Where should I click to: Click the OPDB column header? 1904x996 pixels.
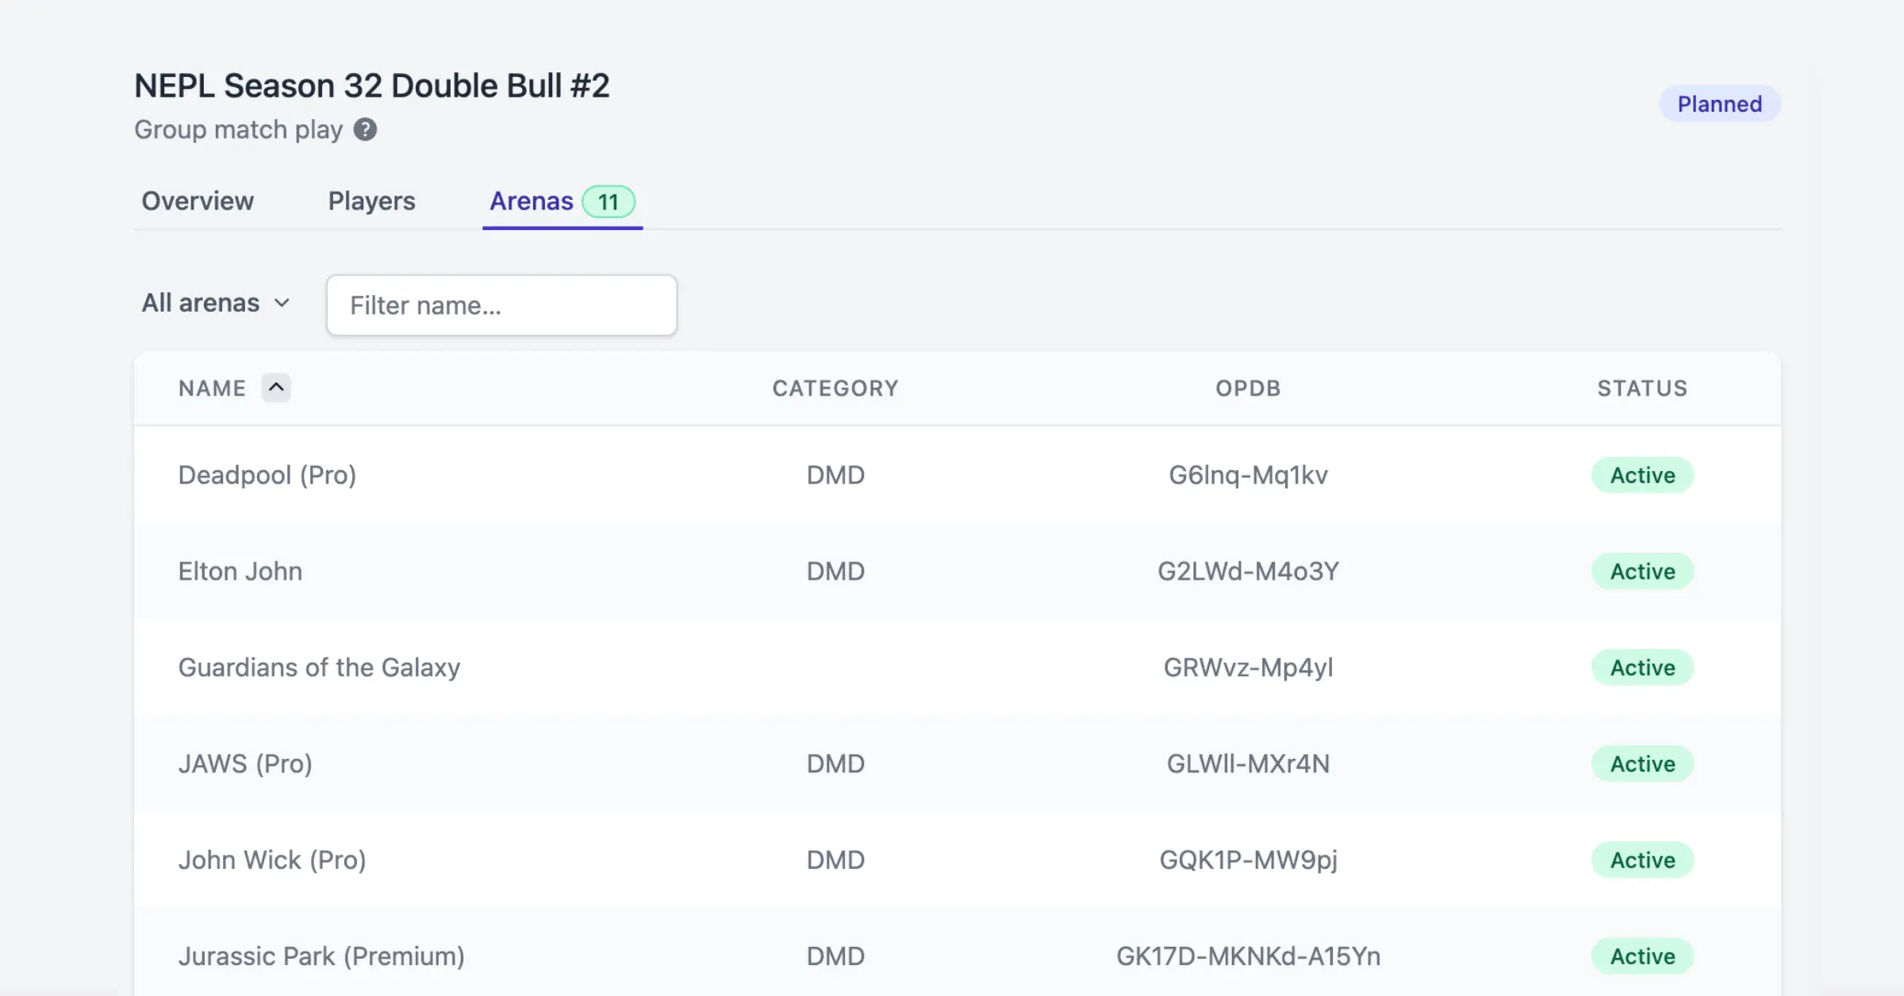pos(1248,388)
